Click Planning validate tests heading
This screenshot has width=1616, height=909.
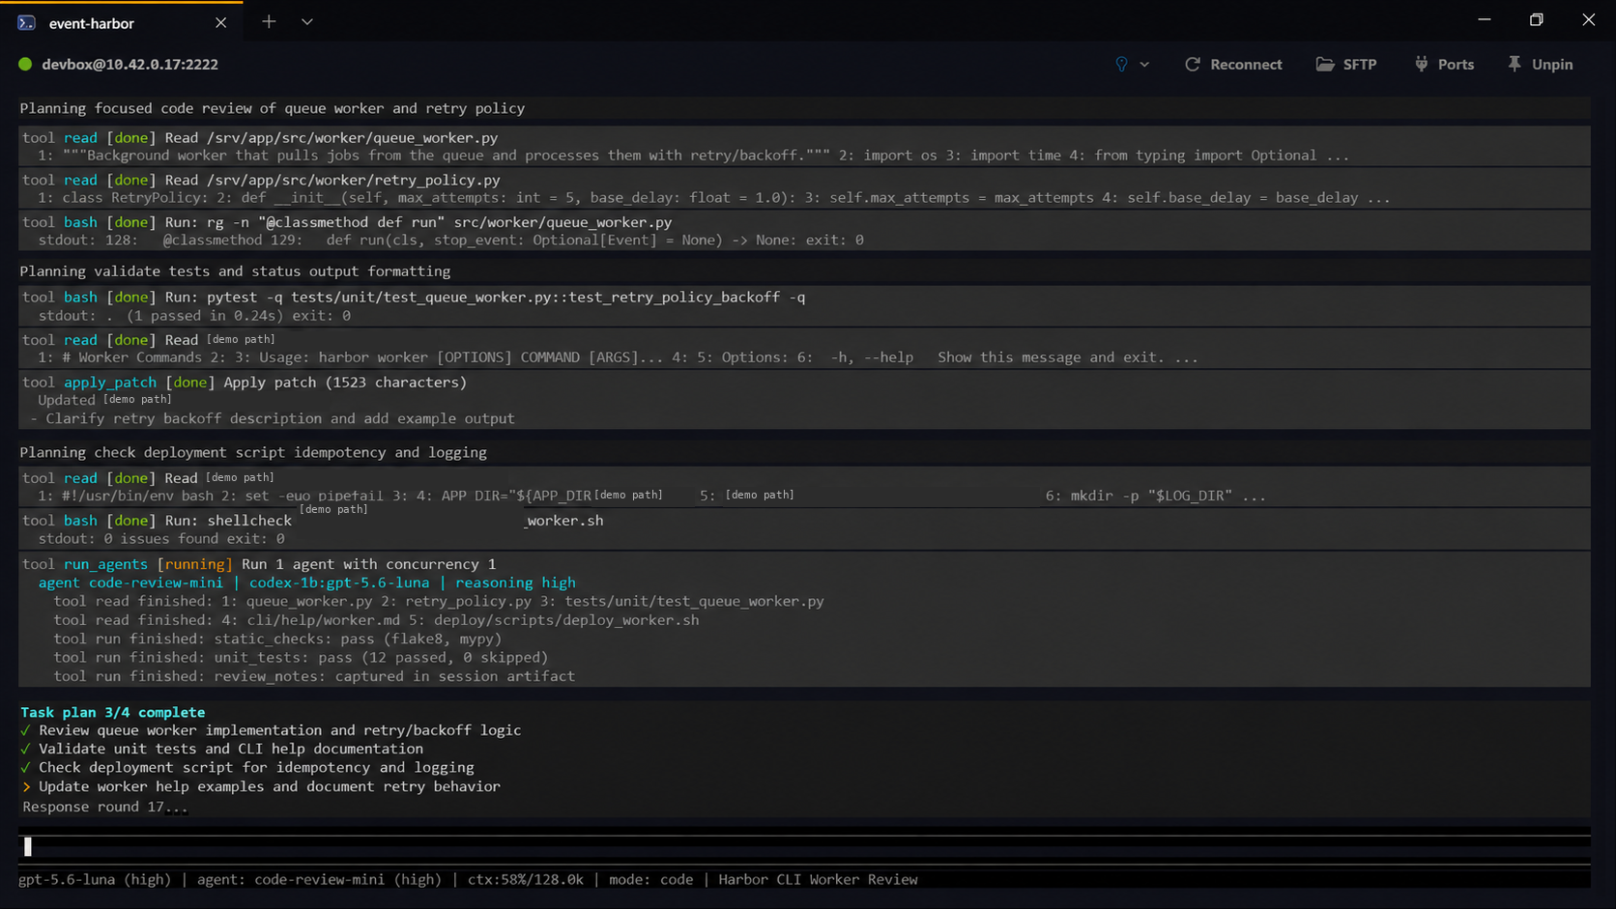click(235, 271)
